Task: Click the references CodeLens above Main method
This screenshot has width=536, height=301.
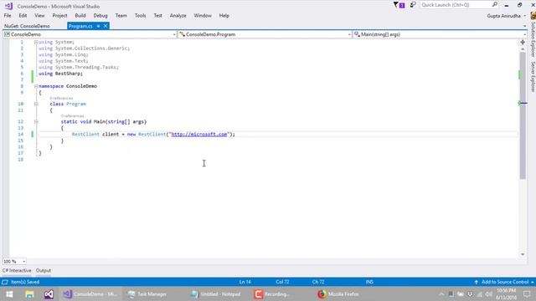Action: point(72,116)
